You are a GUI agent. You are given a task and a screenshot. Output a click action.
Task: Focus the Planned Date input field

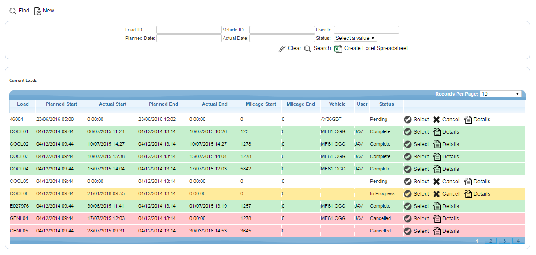tap(189, 38)
